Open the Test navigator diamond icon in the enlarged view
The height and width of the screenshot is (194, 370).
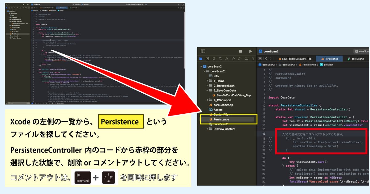click(233, 59)
